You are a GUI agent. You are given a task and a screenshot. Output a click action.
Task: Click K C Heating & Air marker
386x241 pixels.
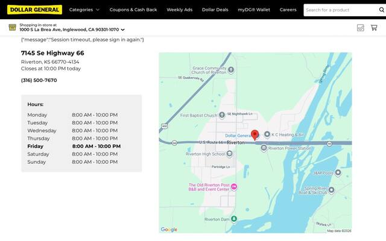pos(267,134)
